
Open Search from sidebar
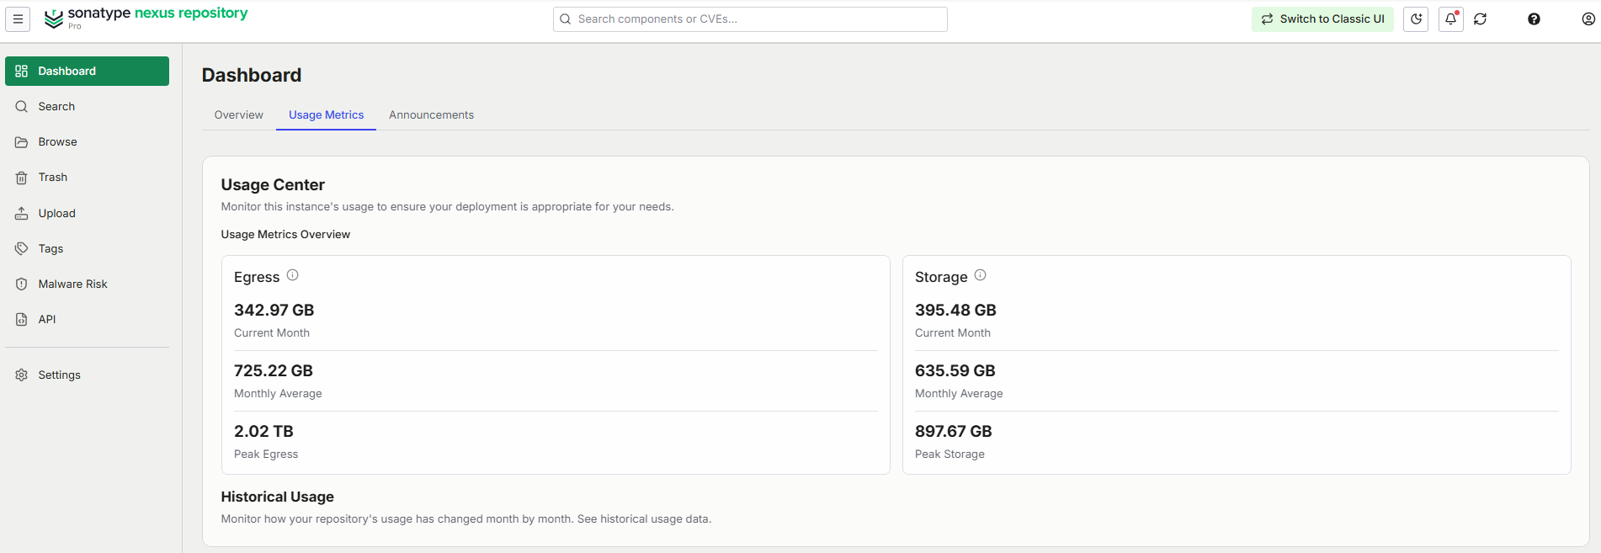(87, 107)
